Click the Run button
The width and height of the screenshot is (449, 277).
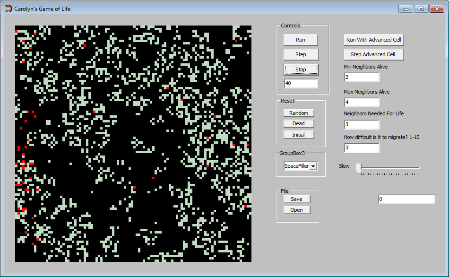tap(301, 40)
